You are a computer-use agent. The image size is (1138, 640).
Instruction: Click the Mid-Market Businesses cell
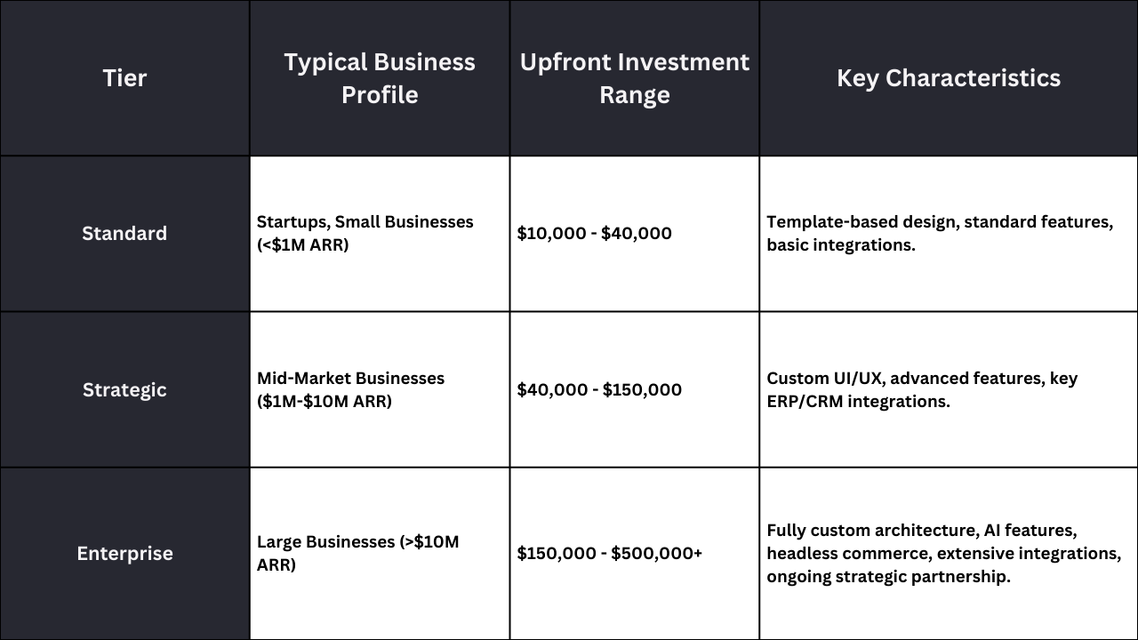click(x=380, y=389)
